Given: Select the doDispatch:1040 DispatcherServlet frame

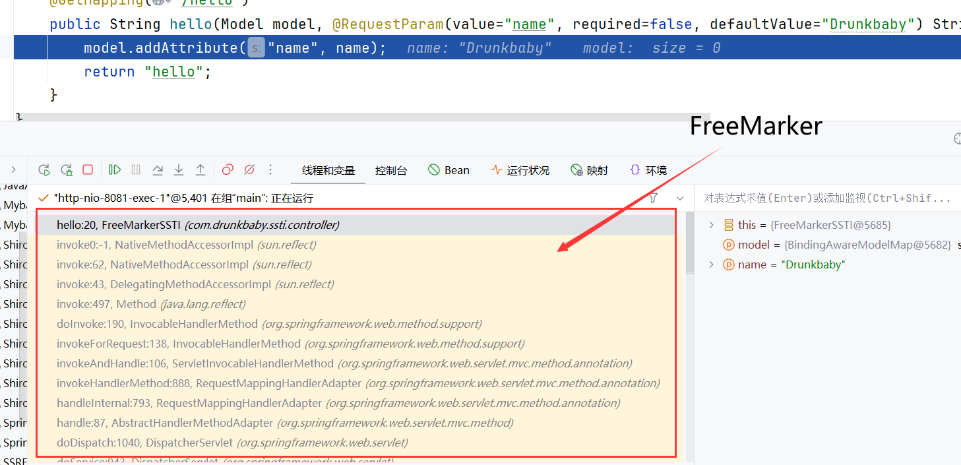Looking at the screenshot, I should (232, 443).
